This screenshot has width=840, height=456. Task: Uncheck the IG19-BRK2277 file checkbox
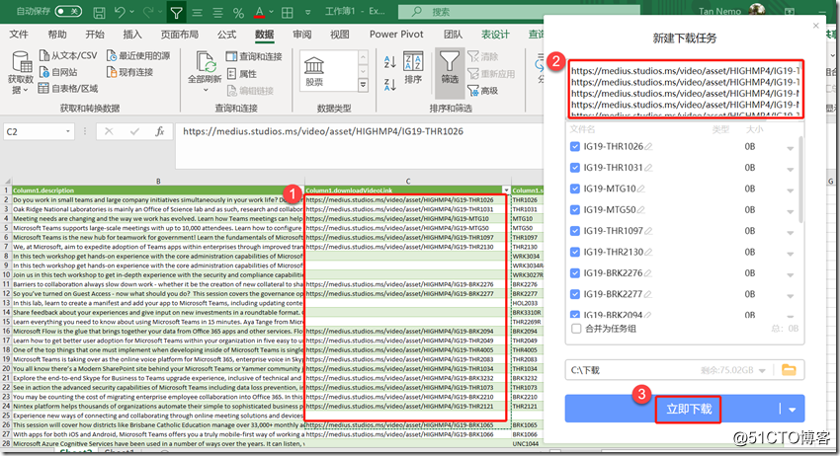click(575, 294)
